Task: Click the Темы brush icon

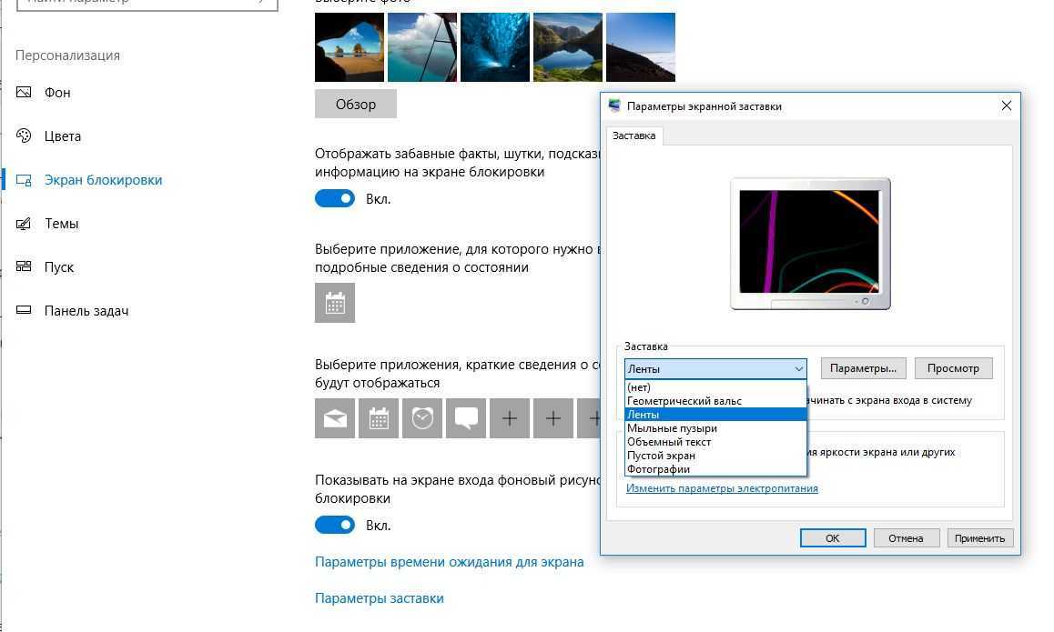Action: click(x=24, y=224)
